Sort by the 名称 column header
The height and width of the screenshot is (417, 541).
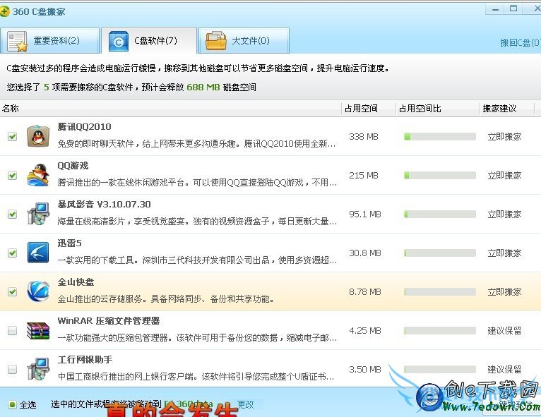pos(170,109)
